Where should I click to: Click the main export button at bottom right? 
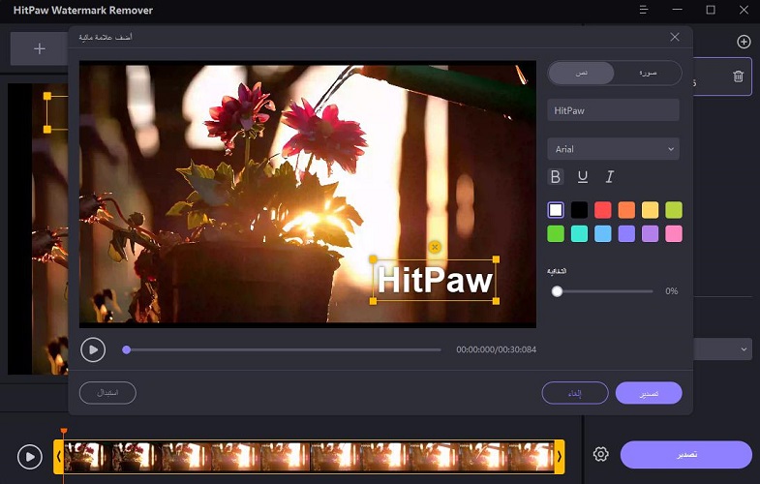point(686,454)
